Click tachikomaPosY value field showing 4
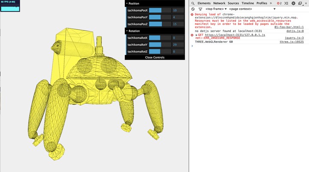The height and width of the screenshot is (172, 309). (x=178, y=17)
